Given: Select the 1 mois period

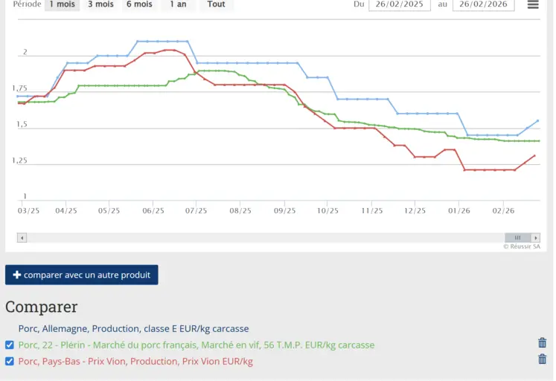Looking at the screenshot, I should [x=62, y=4].
